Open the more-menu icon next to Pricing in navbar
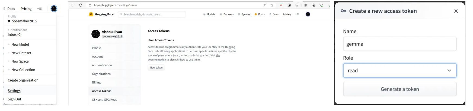 click(x=297, y=14)
